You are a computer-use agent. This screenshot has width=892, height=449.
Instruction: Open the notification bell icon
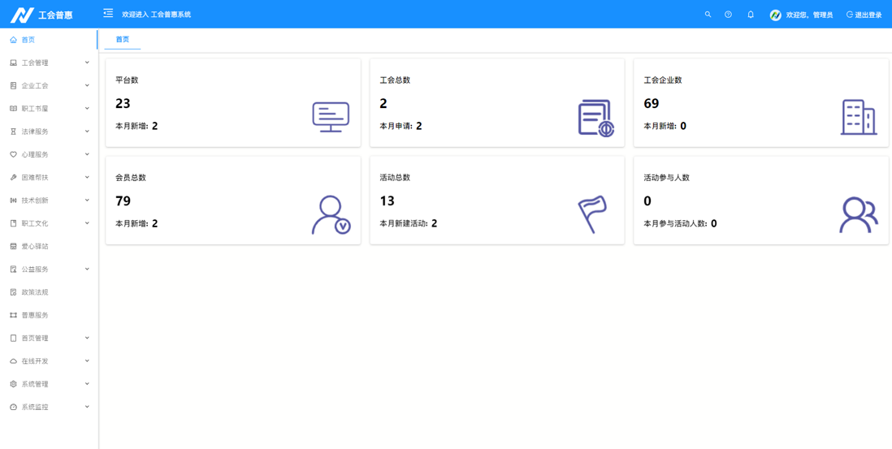tap(751, 15)
